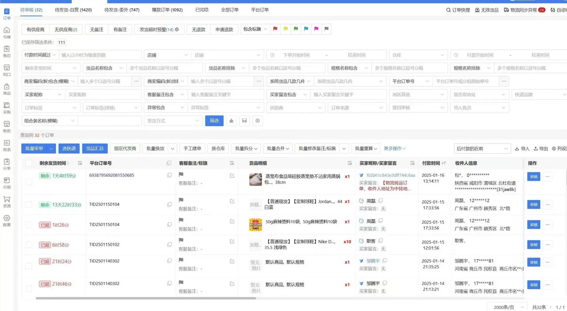Open the 配置 module in the sidebar

pos(7,221)
